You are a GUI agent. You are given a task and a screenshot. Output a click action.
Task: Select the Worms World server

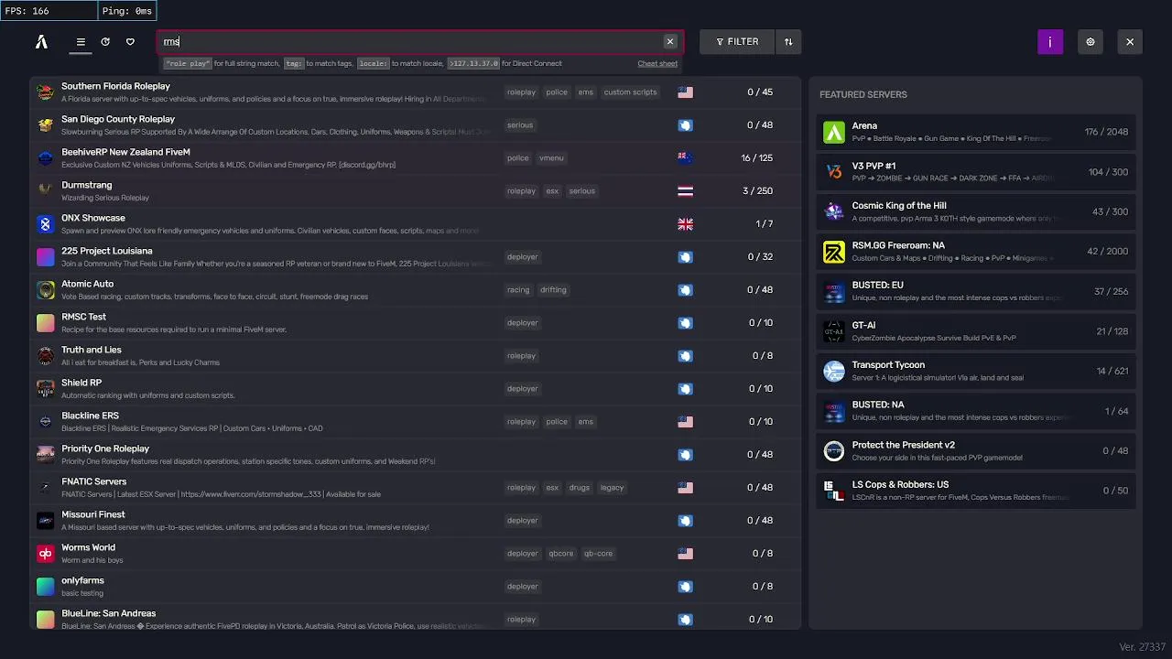(x=416, y=554)
